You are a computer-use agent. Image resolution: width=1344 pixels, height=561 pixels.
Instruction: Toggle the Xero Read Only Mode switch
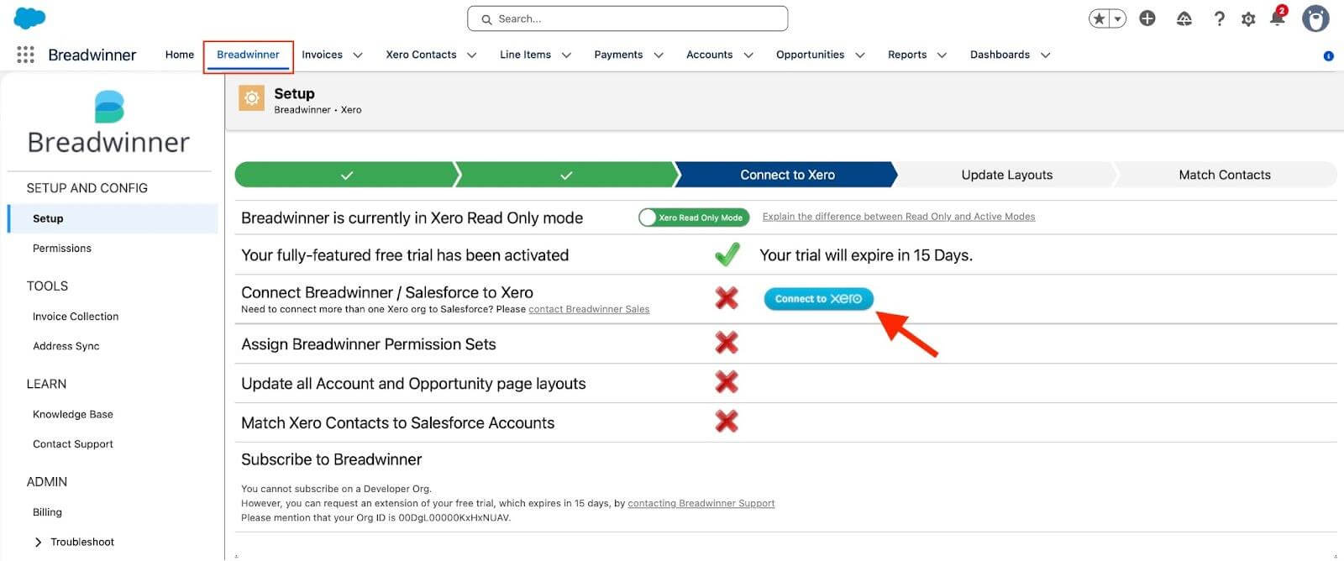pyautogui.click(x=694, y=218)
